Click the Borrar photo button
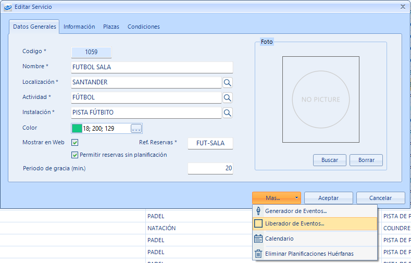The image size is (411, 263). [366, 160]
